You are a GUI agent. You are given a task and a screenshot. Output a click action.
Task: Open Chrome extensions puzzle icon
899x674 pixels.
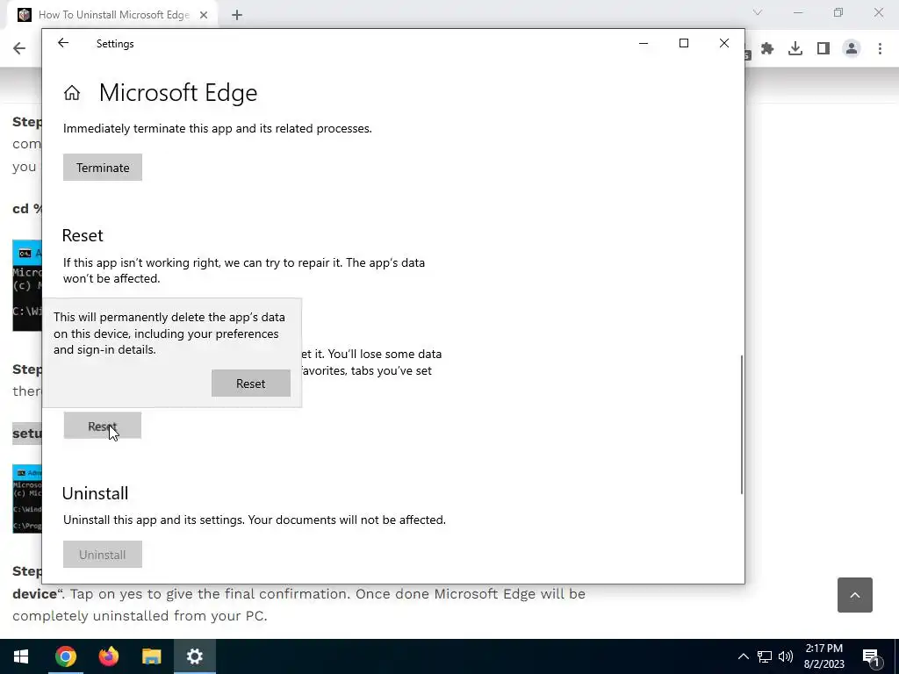click(x=767, y=49)
